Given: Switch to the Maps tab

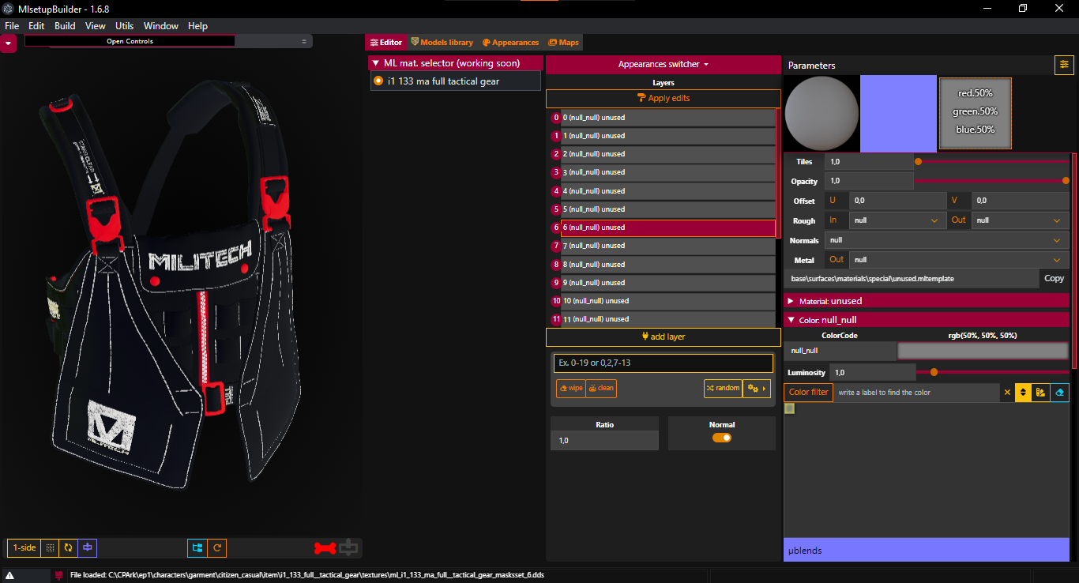Looking at the screenshot, I should (563, 43).
